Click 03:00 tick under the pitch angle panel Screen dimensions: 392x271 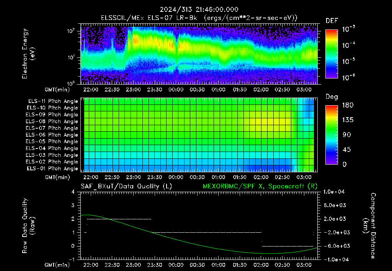(x=304, y=177)
